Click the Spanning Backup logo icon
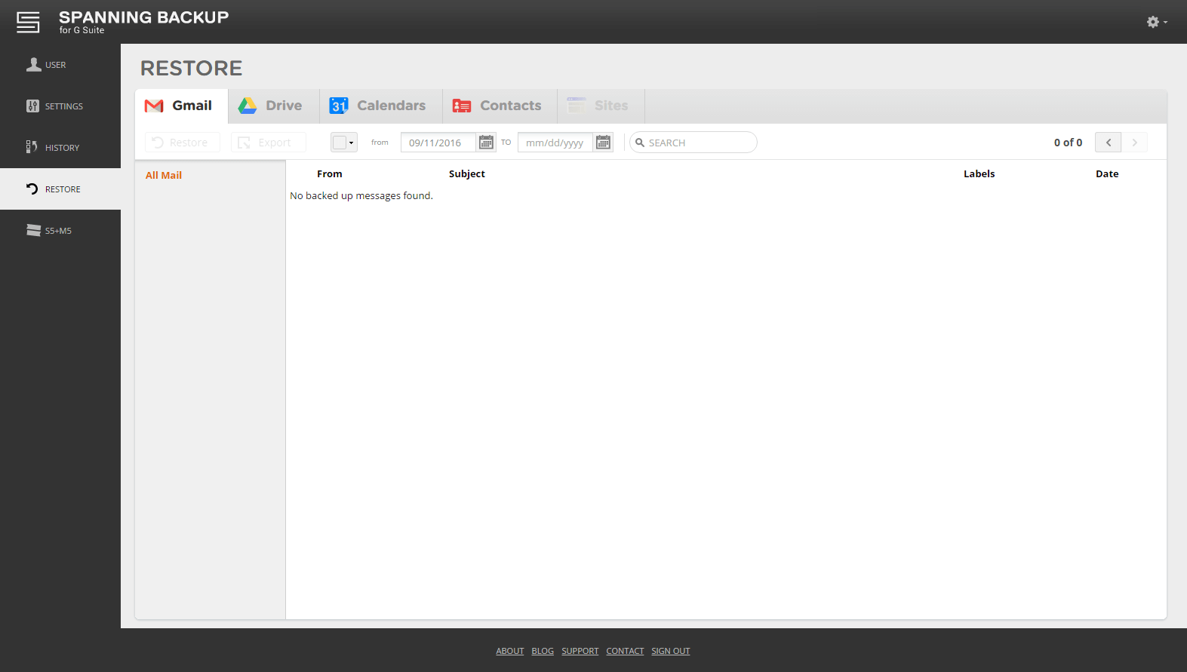 28,22
